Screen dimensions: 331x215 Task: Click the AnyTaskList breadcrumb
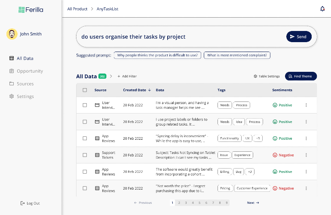coord(107,9)
